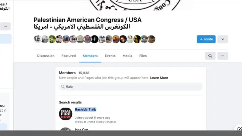Click the search magnifier icon button
Screen dimensions: 242x136
[x=210, y=56]
